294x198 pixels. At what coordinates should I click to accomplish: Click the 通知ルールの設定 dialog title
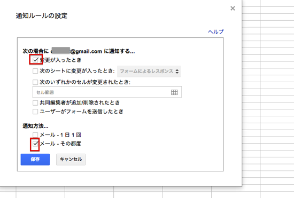(x=42, y=15)
